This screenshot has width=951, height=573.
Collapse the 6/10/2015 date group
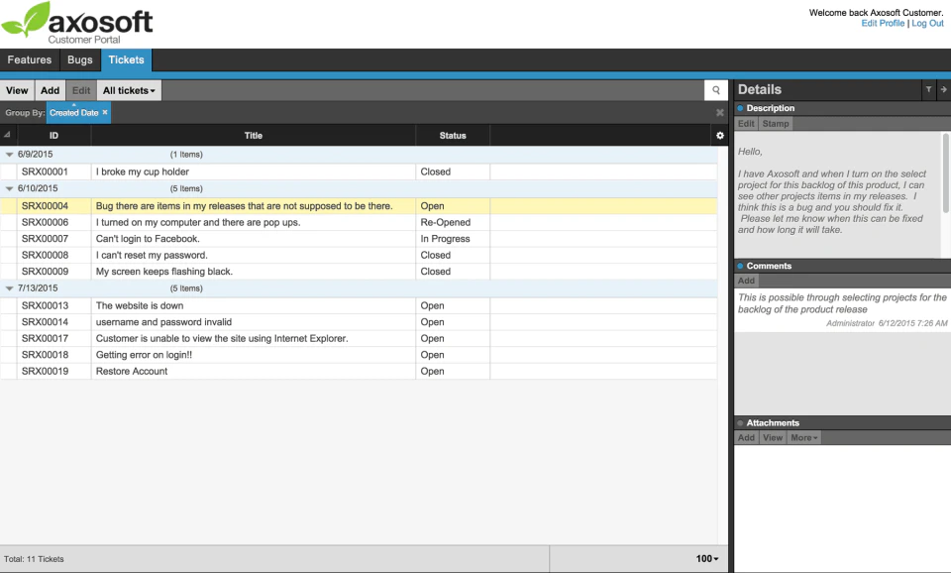(9, 187)
